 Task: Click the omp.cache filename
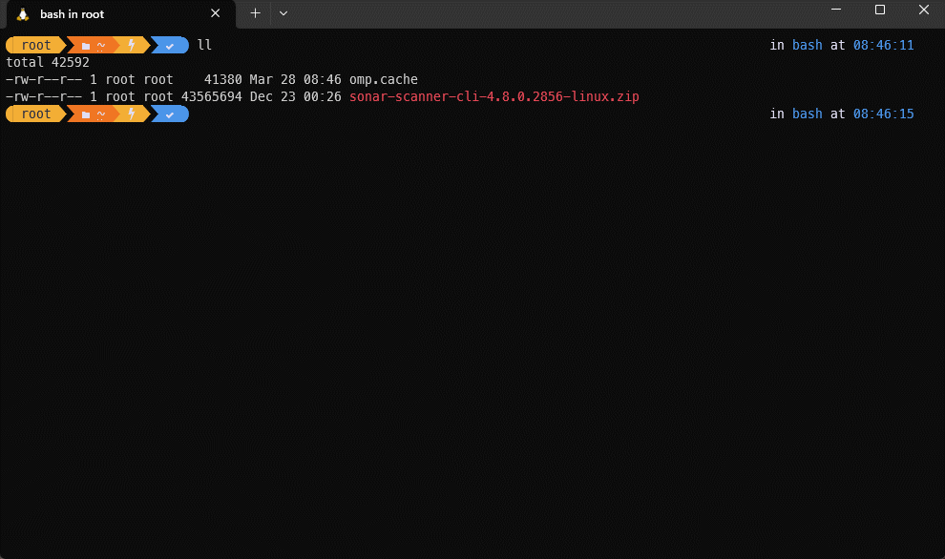click(384, 79)
